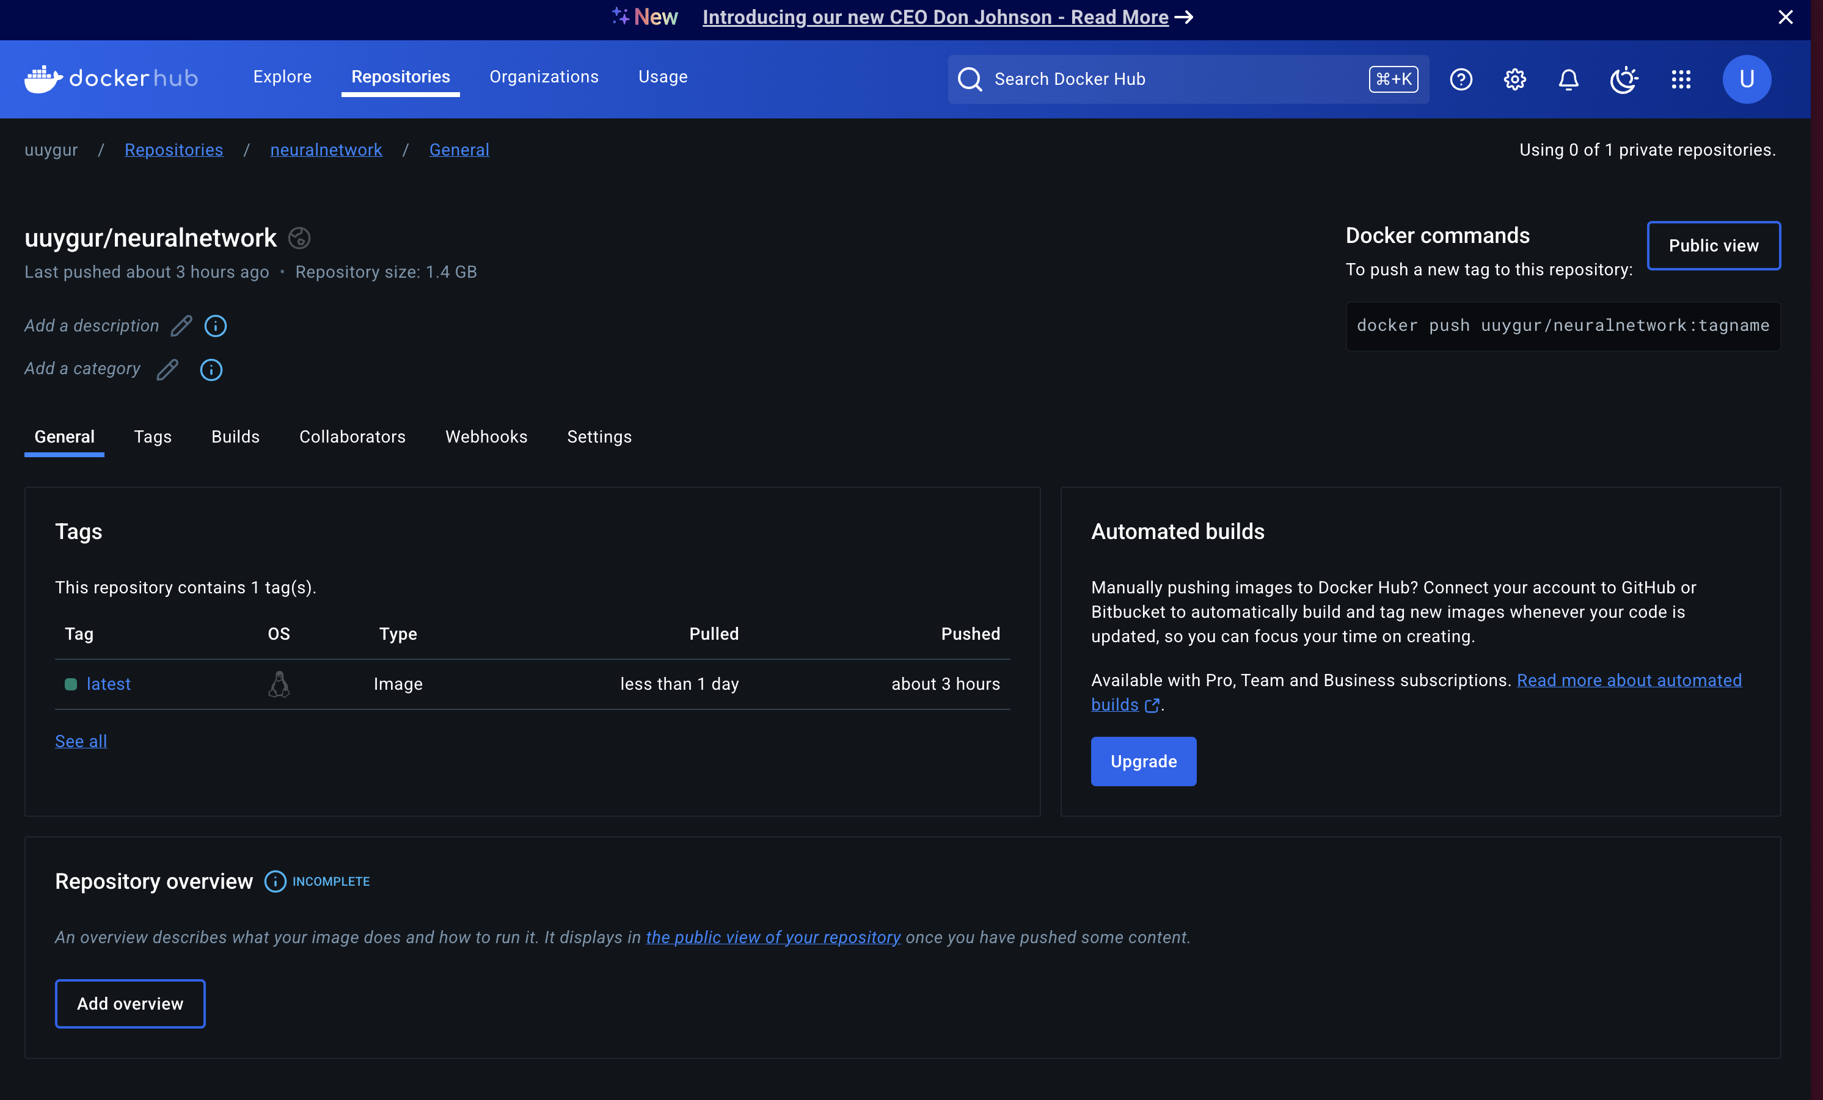
Task: Click the Upgrade button
Action: [1142, 761]
